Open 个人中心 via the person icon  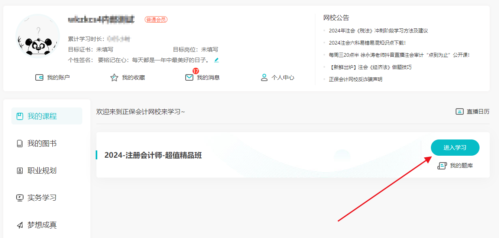(264, 77)
